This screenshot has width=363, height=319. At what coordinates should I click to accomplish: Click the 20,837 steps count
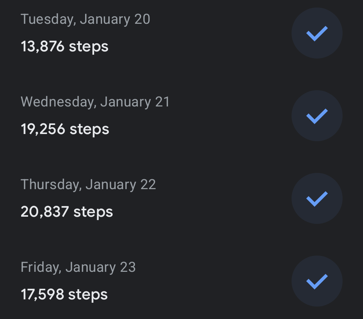pos(67,212)
